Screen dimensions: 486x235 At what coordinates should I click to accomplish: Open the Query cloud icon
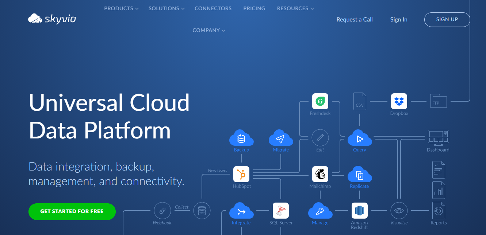pos(360,138)
